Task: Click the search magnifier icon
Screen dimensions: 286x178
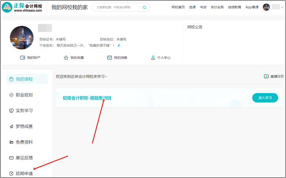Action: click(145, 7)
